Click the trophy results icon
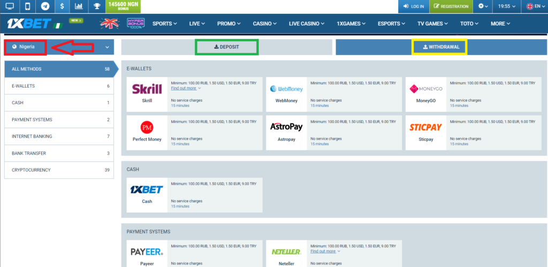The height and width of the screenshot is (267, 548). [96, 6]
